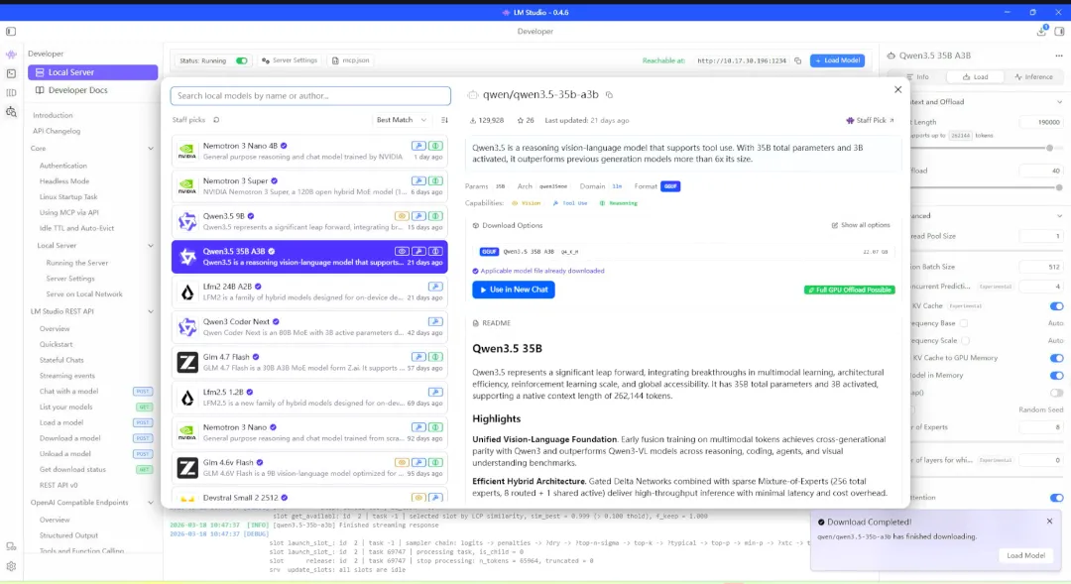Viewport: 1071px width, 584px height.
Task: Open the settings gear at bottom left
Action: [11, 566]
